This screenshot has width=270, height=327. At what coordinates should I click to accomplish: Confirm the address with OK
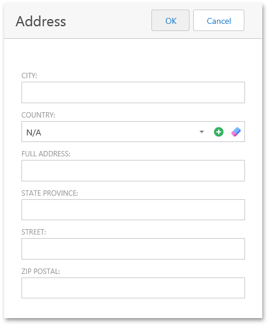click(170, 20)
